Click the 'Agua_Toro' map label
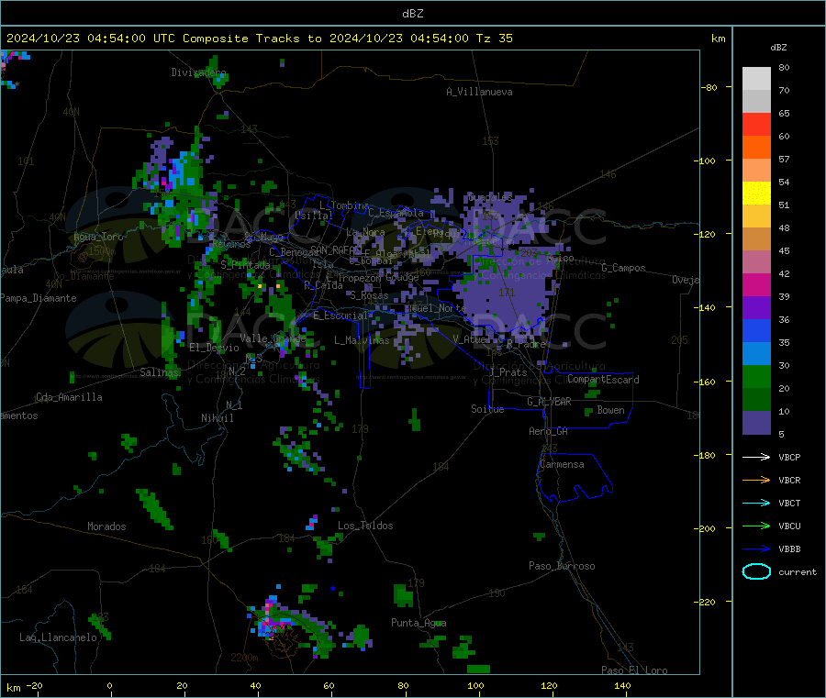The image size is (826, 698). (98, 237)
